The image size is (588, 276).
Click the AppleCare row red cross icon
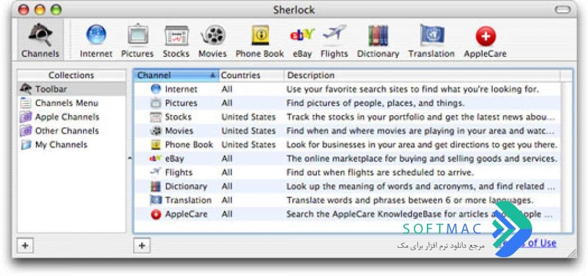click(155, 214)
